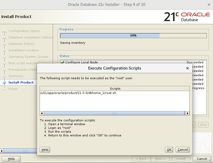
Task: Open Help in the configuration scripts dialog
Action: click(x=45, y=150)
